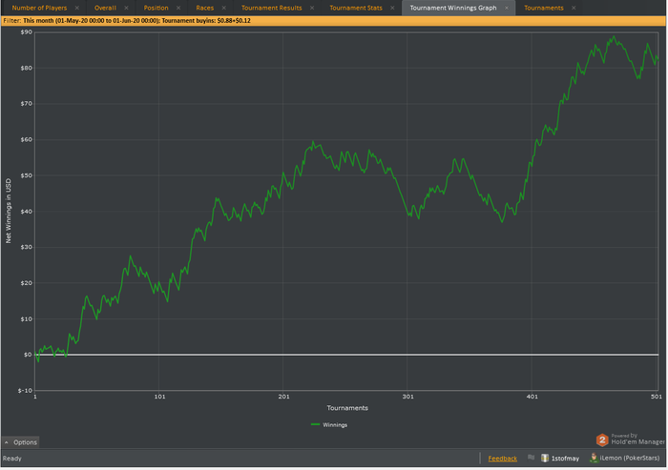Click the Tournaments x-axis title
Viewport: 668px width, 470px height.
tap(347, 408)
